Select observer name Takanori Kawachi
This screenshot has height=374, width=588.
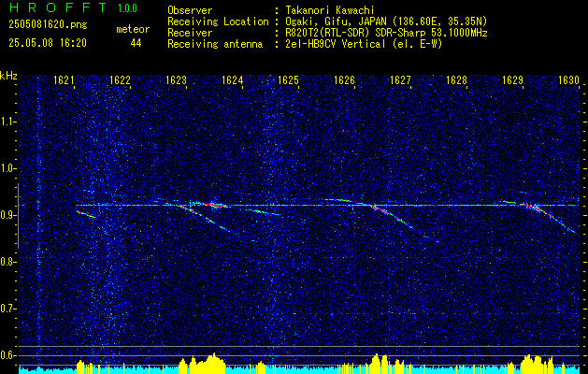click(x=330, y=10)
